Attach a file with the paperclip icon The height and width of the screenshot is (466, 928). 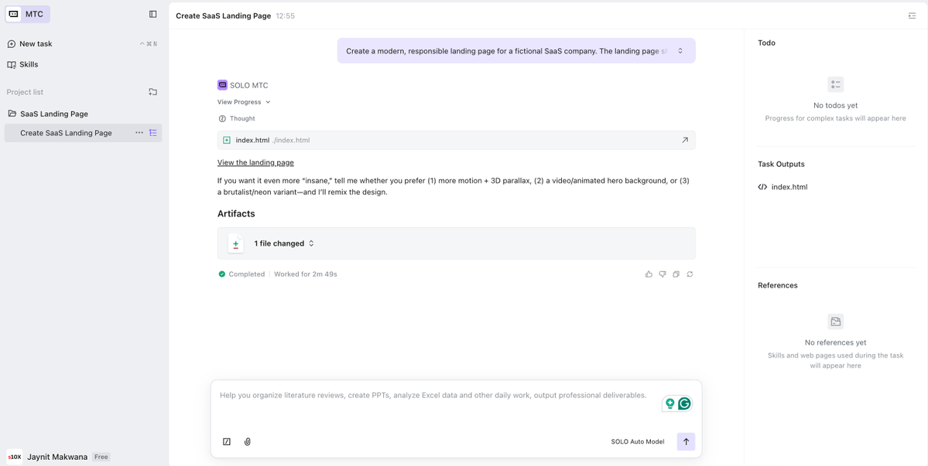pyautogui.click(x=248, y=442)
